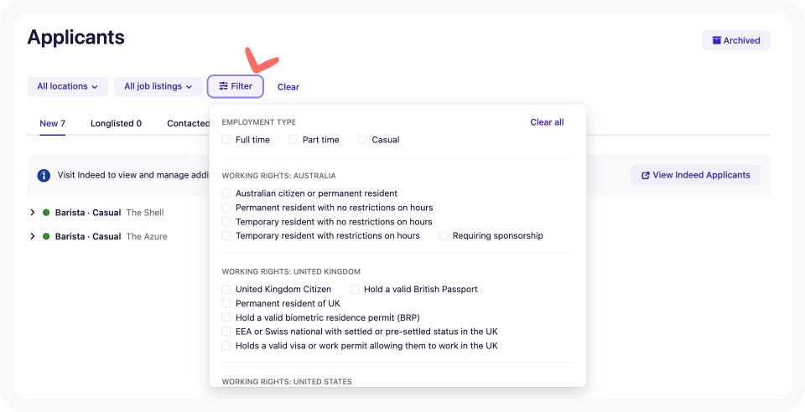
Task: Open the All job listings dropdown
Action: [x=158, y=86]
